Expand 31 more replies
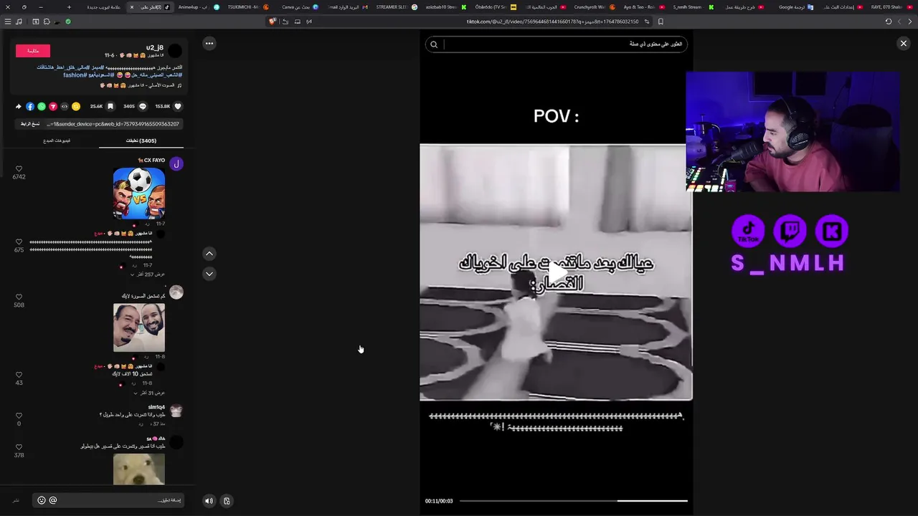This screenshot has height=516, width=918. tap(150, 393)
